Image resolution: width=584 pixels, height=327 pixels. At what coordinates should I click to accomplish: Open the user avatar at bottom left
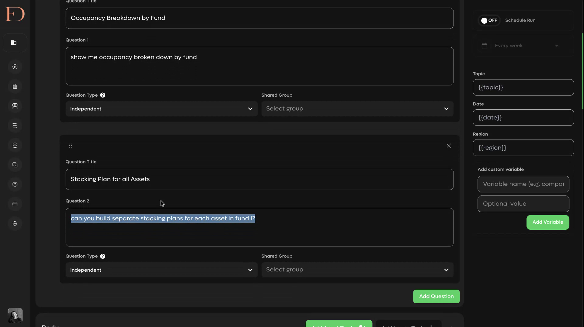coord(15,315)
